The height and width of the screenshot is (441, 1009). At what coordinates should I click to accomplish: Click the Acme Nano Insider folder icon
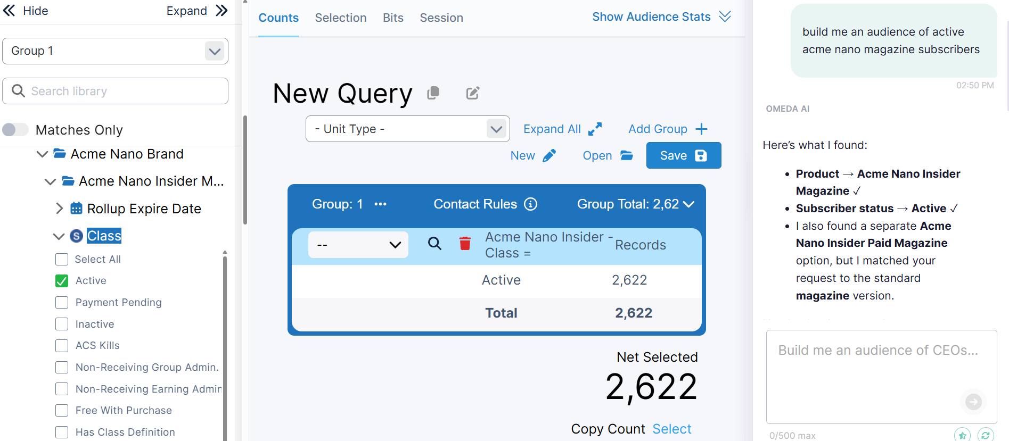pos(68,181)
